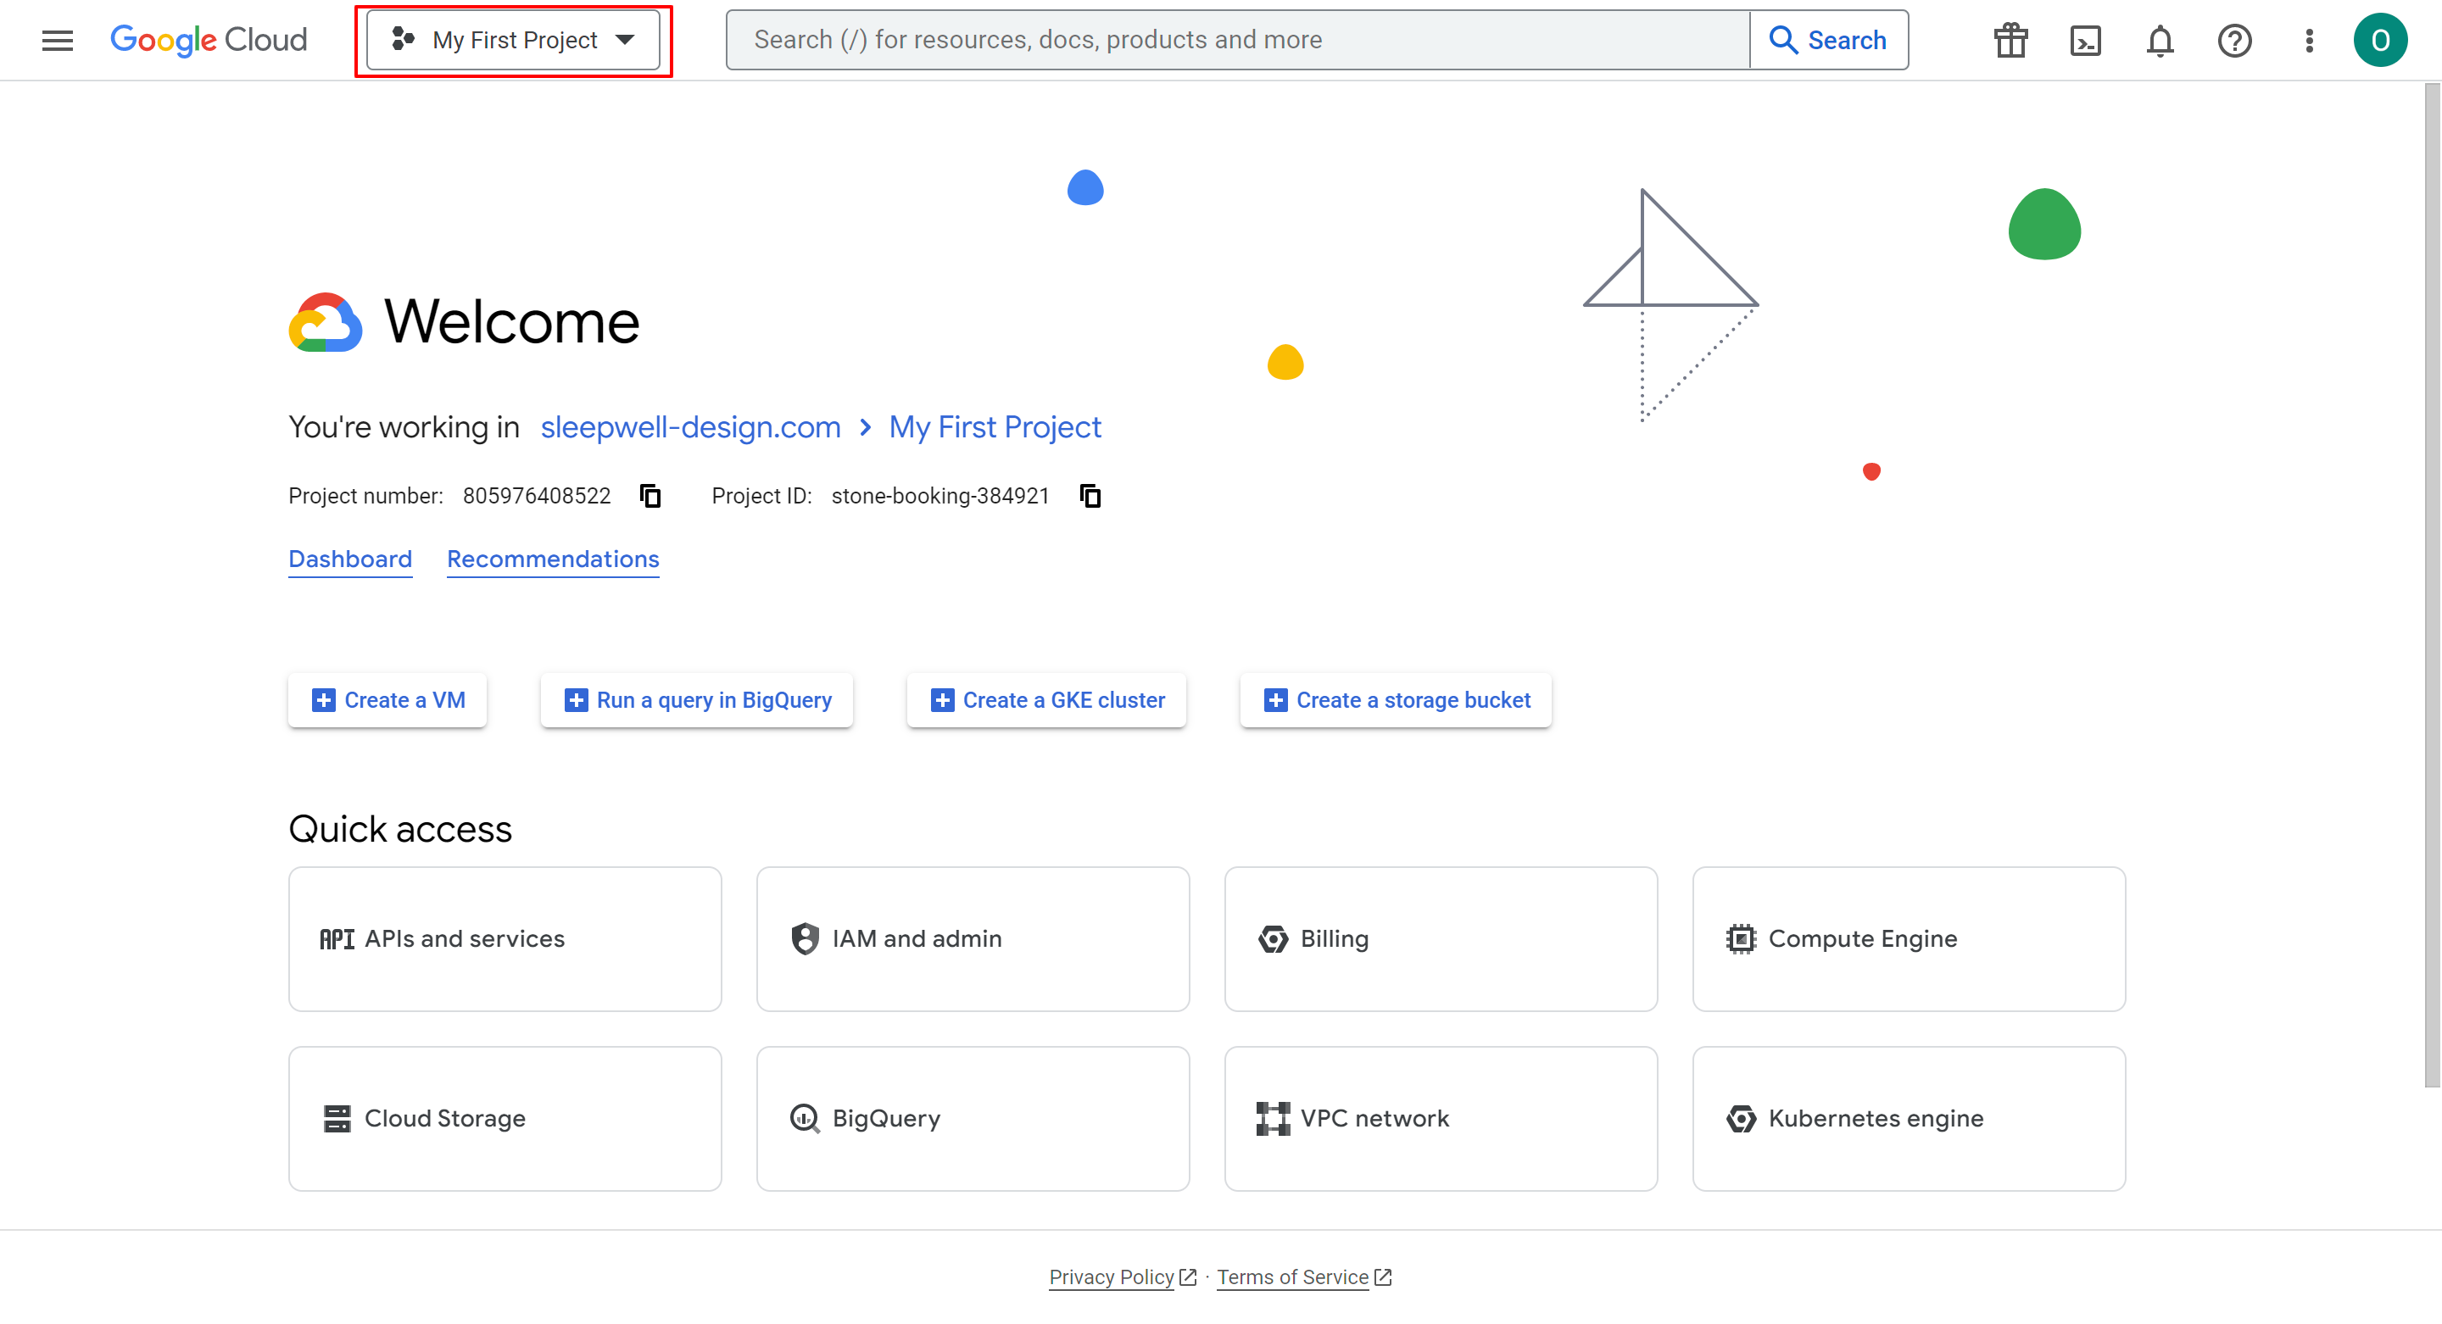Image resolution: width=2442 pixels, height=1324 pixels.
Task: Copy the project ID to clipboard
Action: [1090, 496]
